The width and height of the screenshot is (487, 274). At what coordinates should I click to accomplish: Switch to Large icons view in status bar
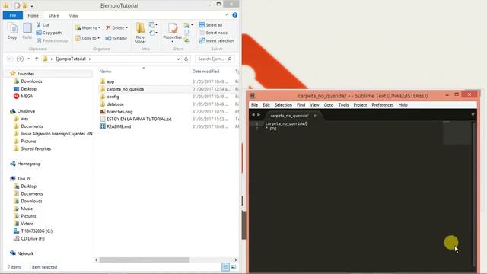coord(234,267)
